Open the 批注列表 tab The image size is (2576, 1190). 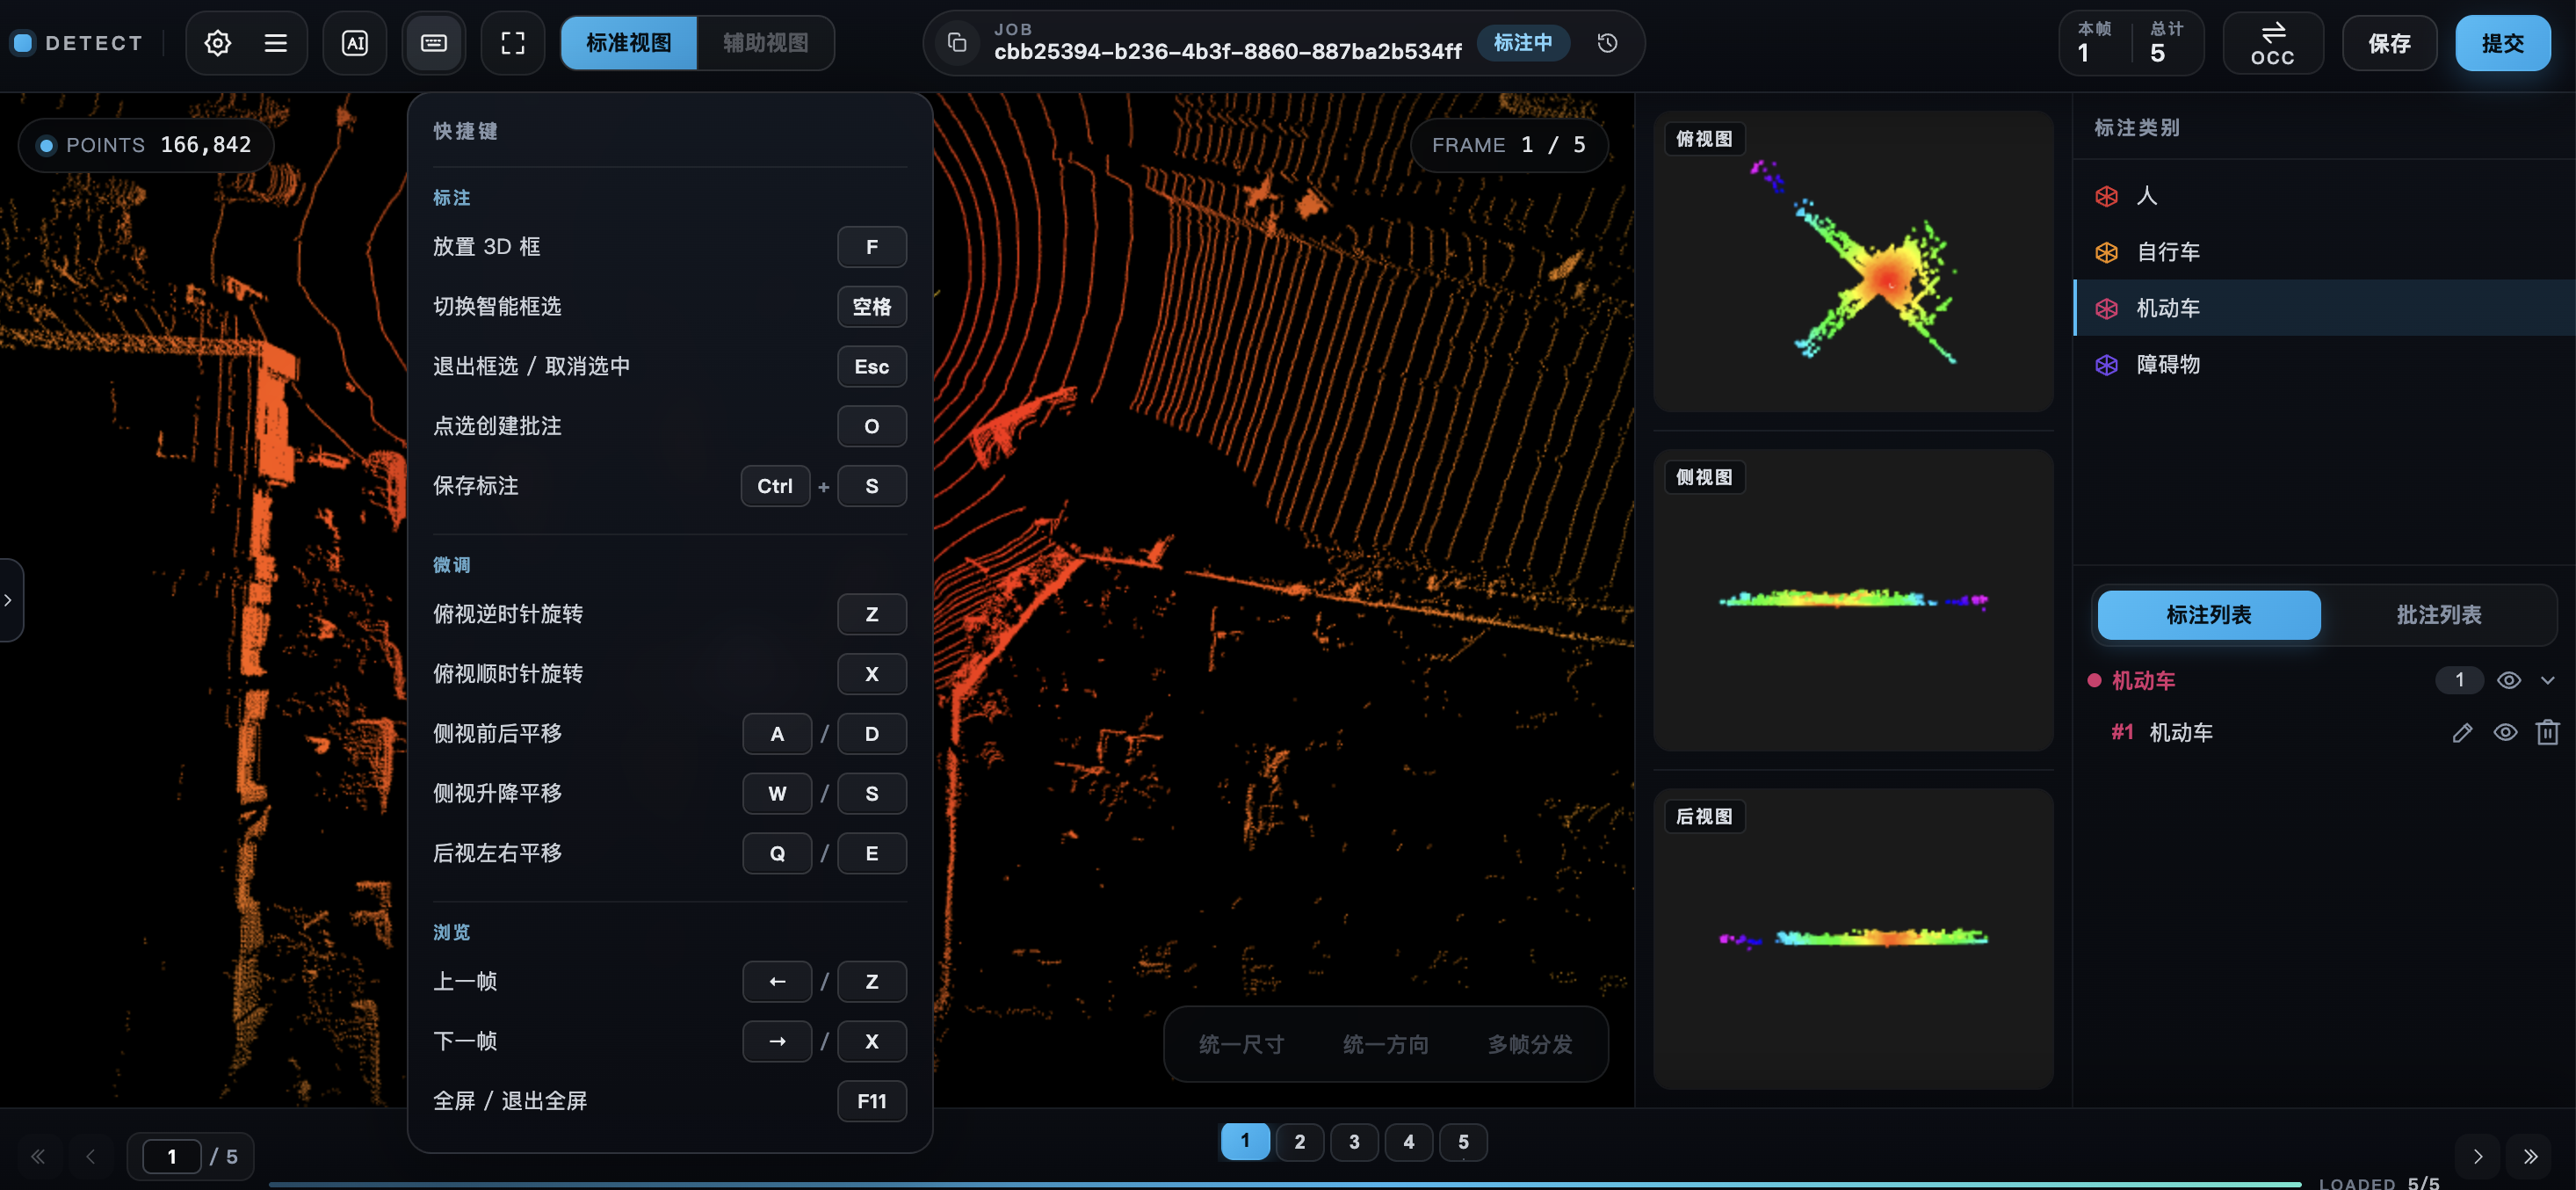pyautogui.click(x=2438, y=615)
